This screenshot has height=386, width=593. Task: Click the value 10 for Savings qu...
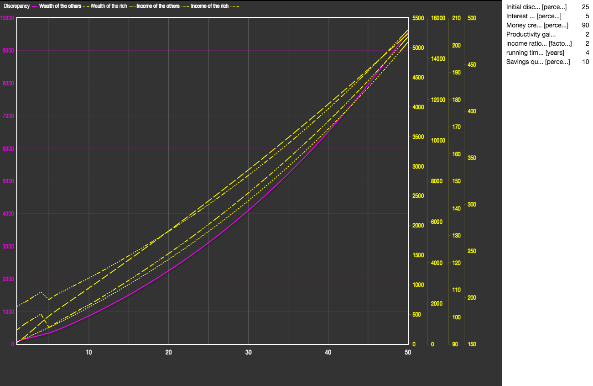585,62
